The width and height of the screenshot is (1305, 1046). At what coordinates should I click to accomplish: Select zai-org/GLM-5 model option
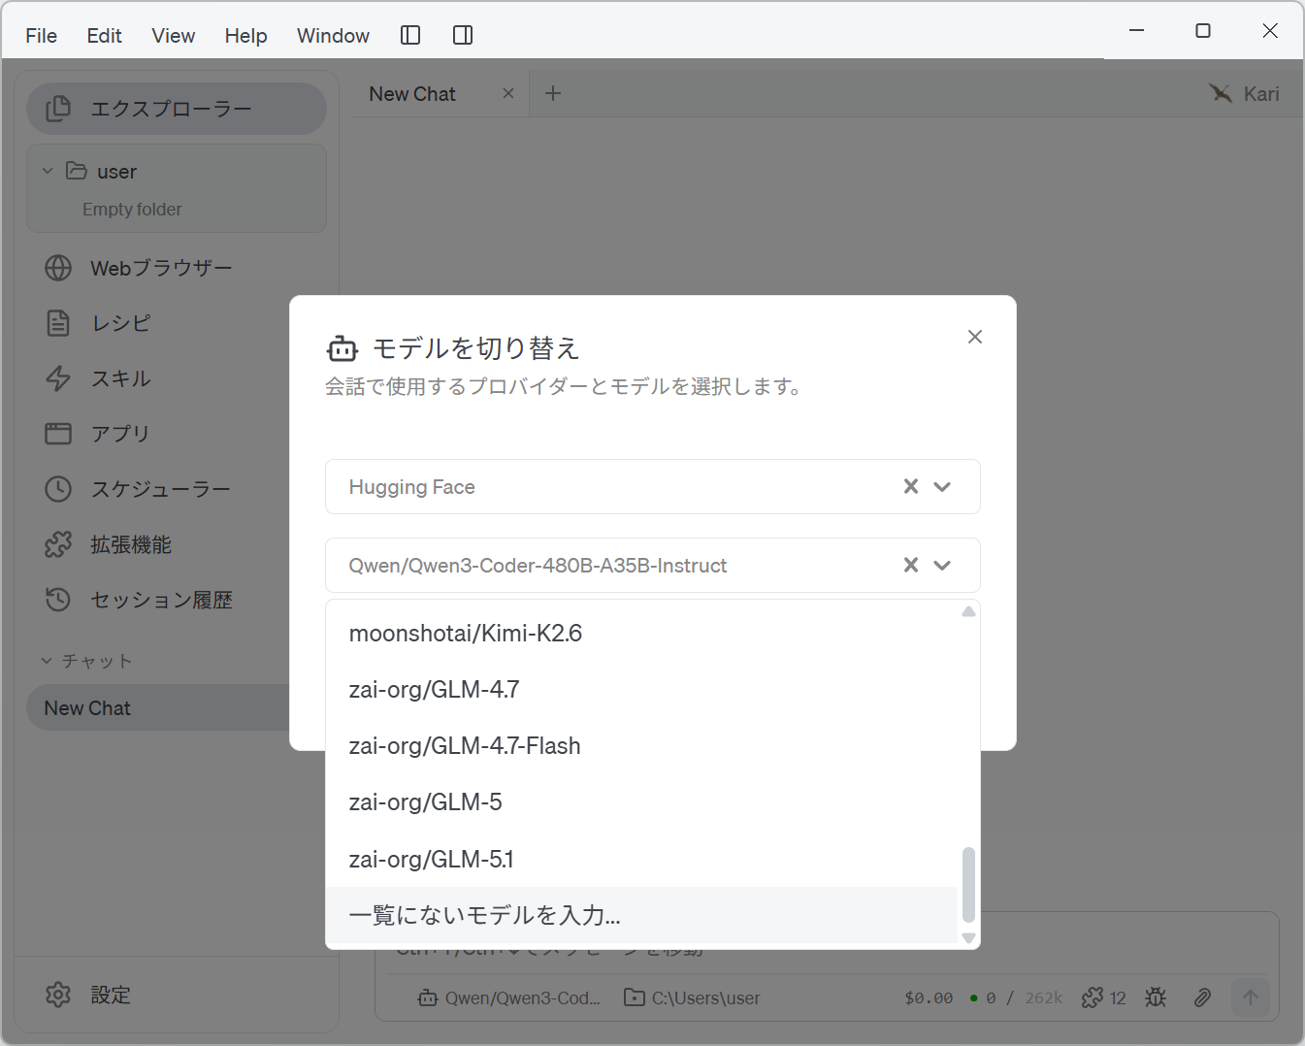point(641,802)
